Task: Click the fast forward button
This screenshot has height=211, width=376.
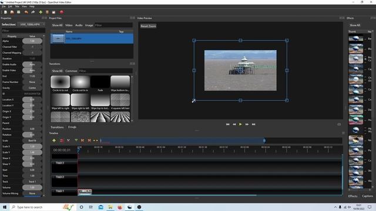Action: (x=247, y=124)
